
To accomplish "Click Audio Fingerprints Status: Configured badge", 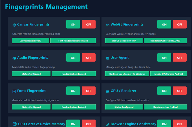I will pos(31,74).
